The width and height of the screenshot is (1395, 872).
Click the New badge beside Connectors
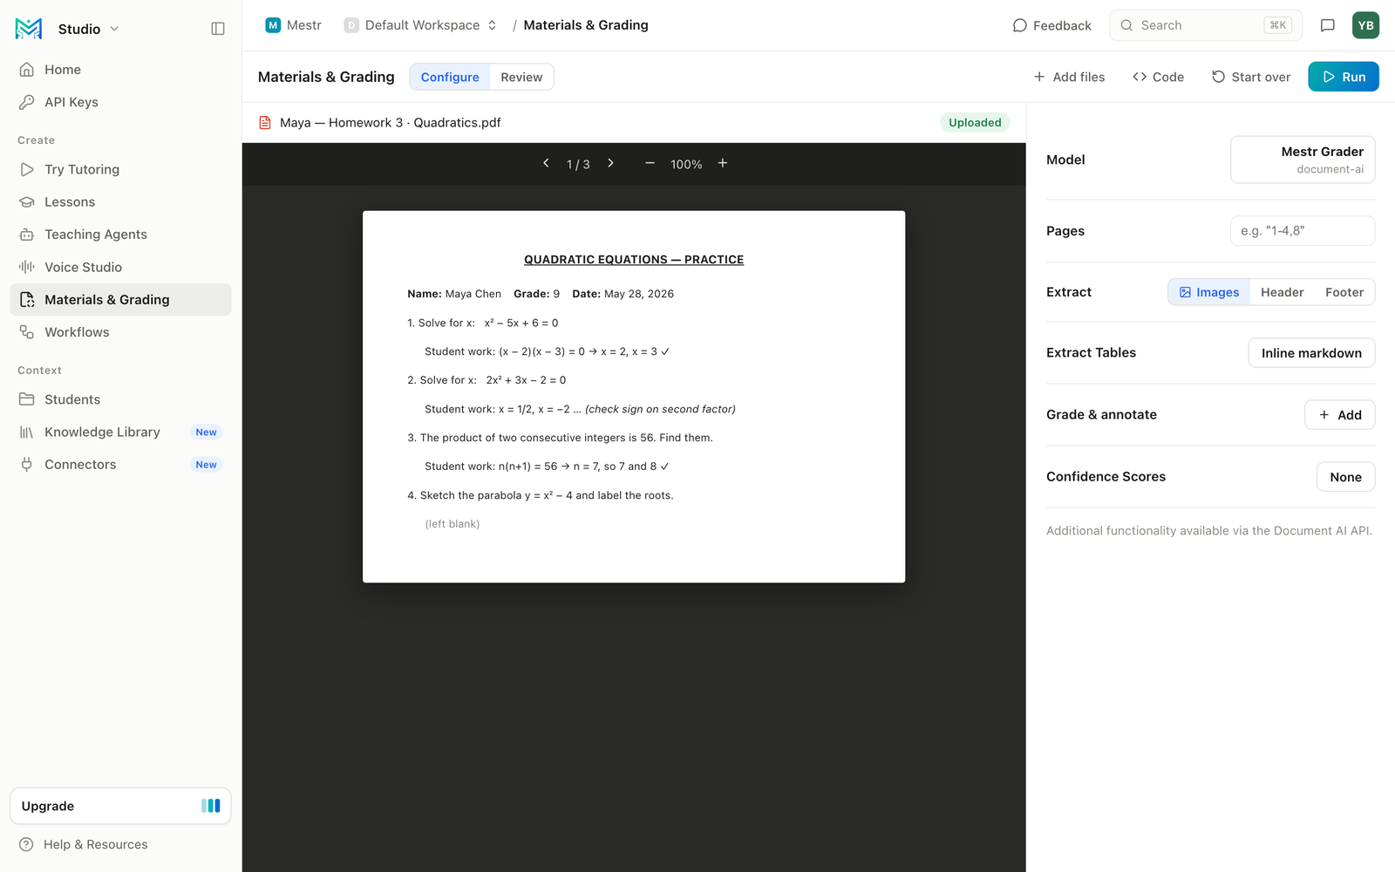tap(206, 465)
